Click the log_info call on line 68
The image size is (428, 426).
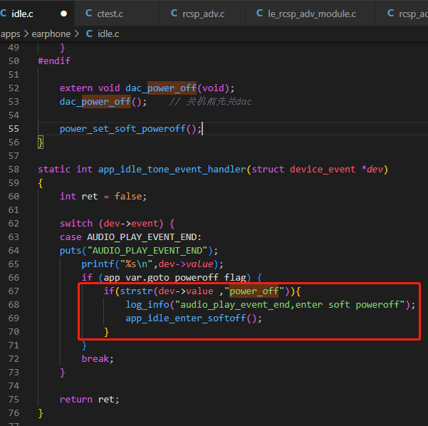pyautogui.click(x=270, y=304)
